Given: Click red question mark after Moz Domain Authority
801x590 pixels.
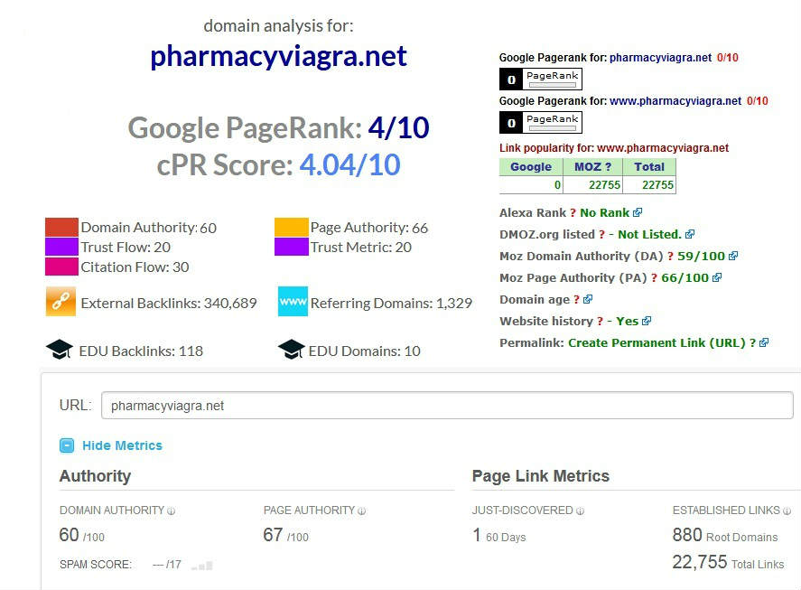Looking at the screenshot, I should point(670,256).
